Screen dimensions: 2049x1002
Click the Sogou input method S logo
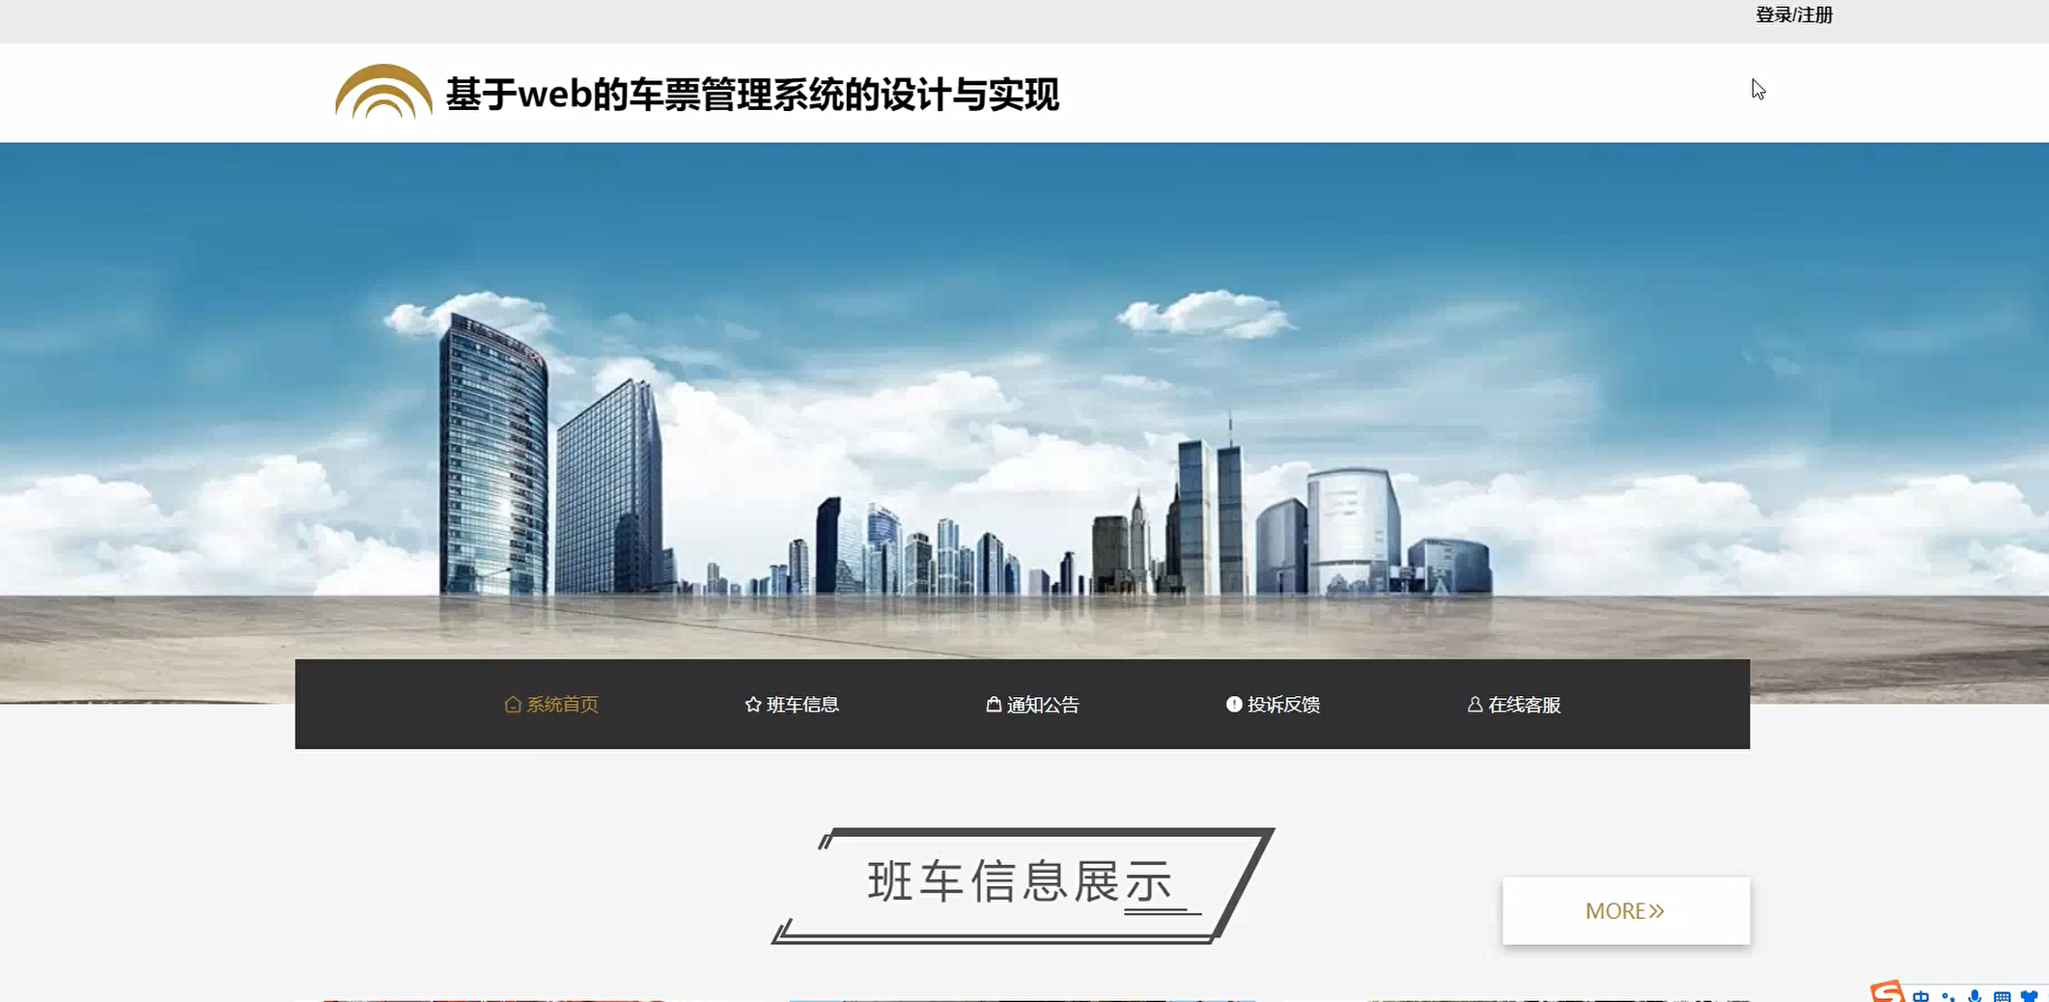point(1887,992)
